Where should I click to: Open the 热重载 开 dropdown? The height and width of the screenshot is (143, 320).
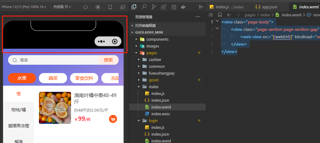[x=62, y=7]
